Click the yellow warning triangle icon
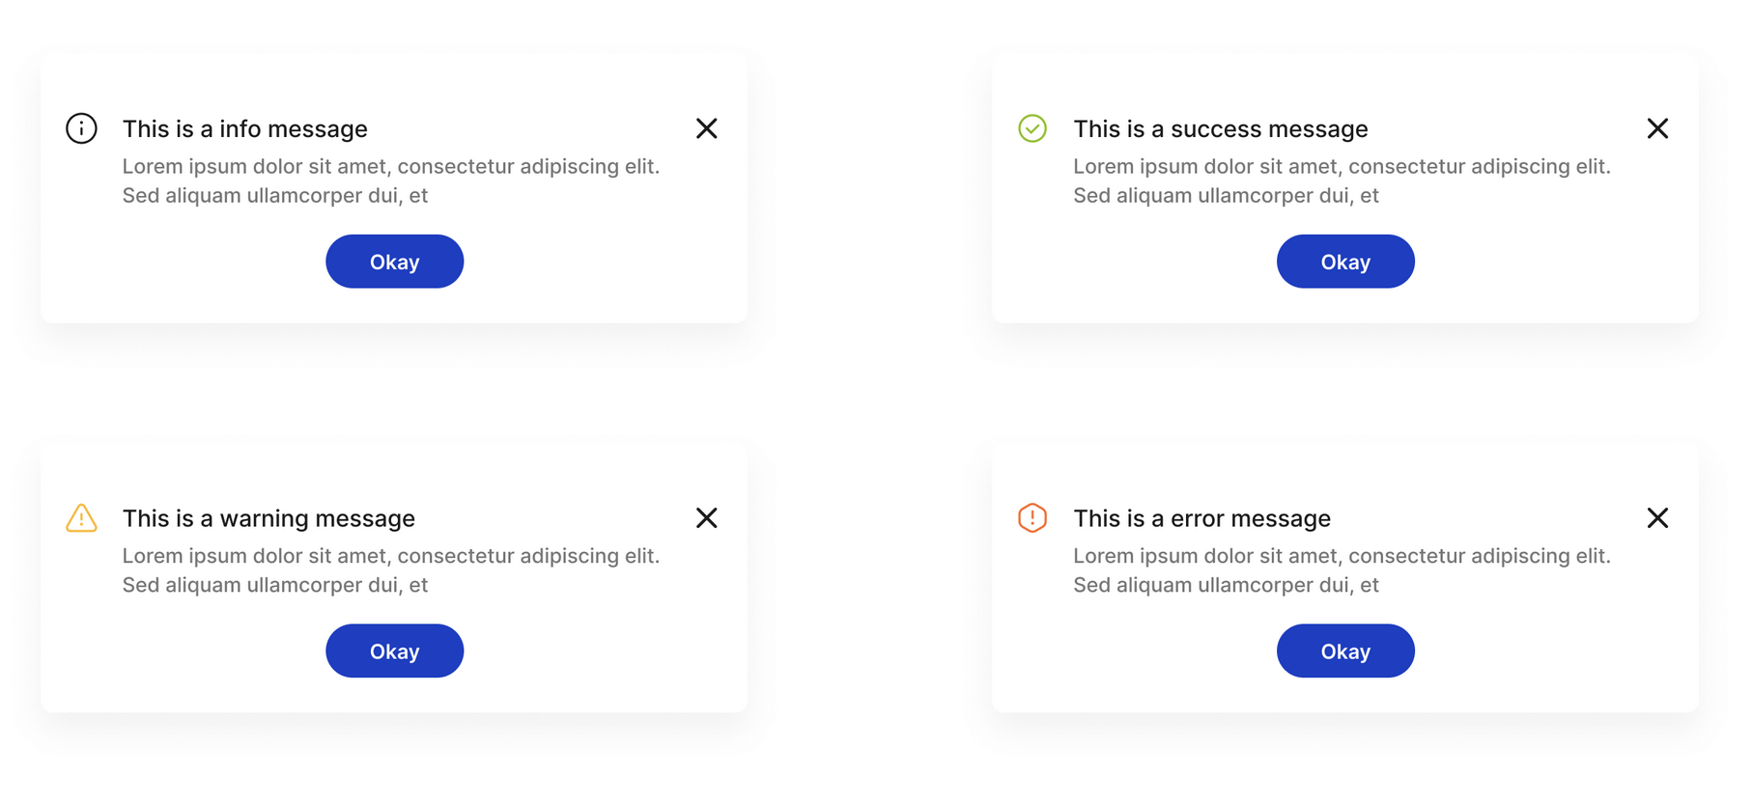The width and height of the screenshot is (1752, 803). pos(81,518)
